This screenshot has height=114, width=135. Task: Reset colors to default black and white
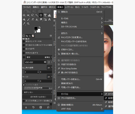pyautogui.click(x=35, y=32)
